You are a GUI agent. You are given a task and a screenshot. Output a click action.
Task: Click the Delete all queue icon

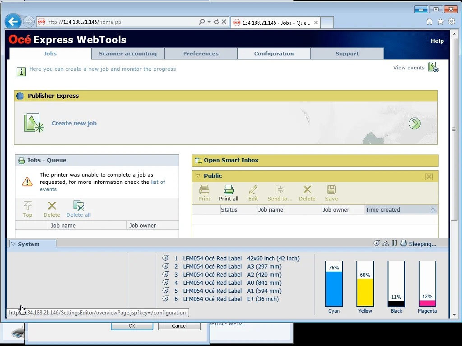(x=79, y=209)
